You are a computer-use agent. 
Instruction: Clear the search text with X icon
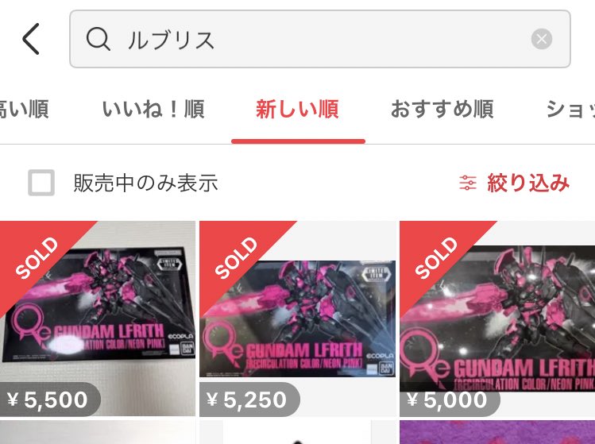pos(542,39)
